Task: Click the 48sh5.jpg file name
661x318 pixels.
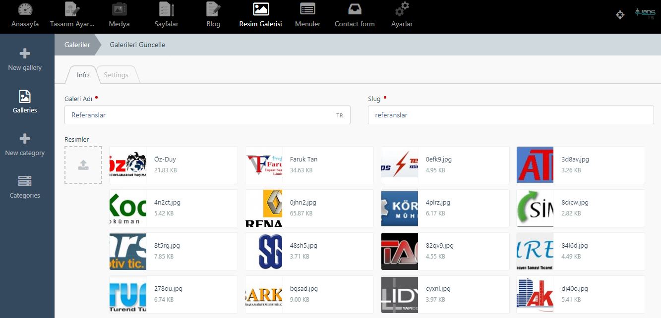Action: pyautogui.click(x=303, y=246)
